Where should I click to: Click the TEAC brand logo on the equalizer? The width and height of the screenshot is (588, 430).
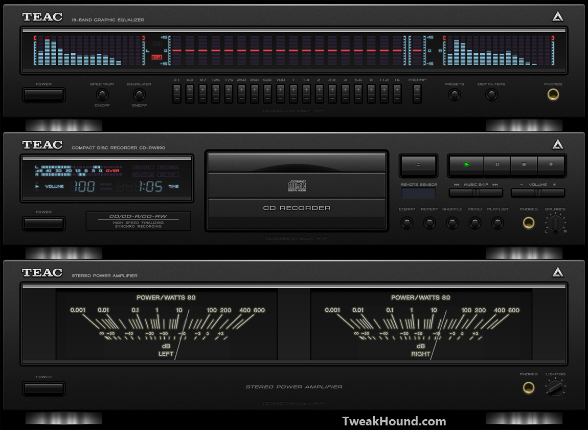(42, 17)
